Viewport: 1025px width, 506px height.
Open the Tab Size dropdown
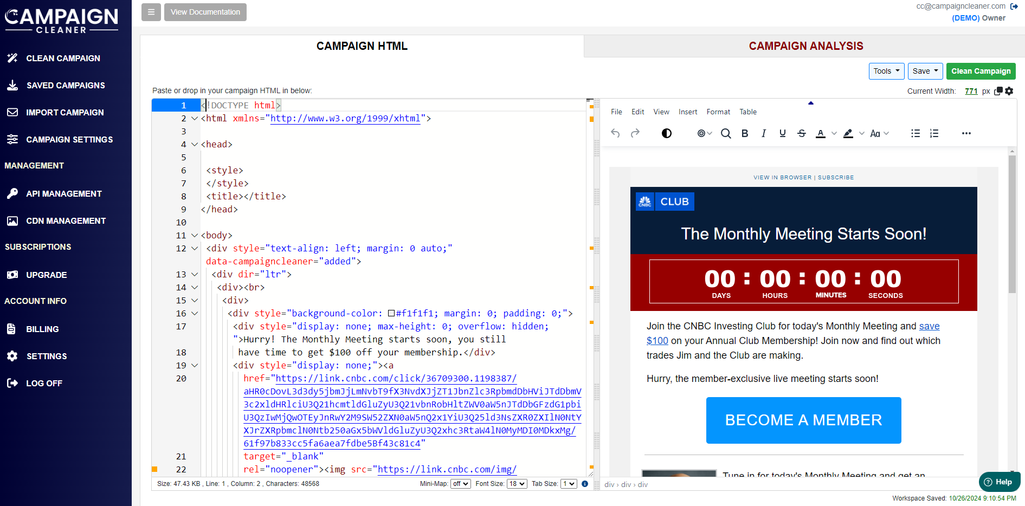pos(569,484)
